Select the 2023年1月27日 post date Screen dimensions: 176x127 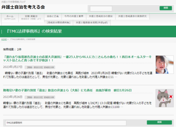pos(13,67)
